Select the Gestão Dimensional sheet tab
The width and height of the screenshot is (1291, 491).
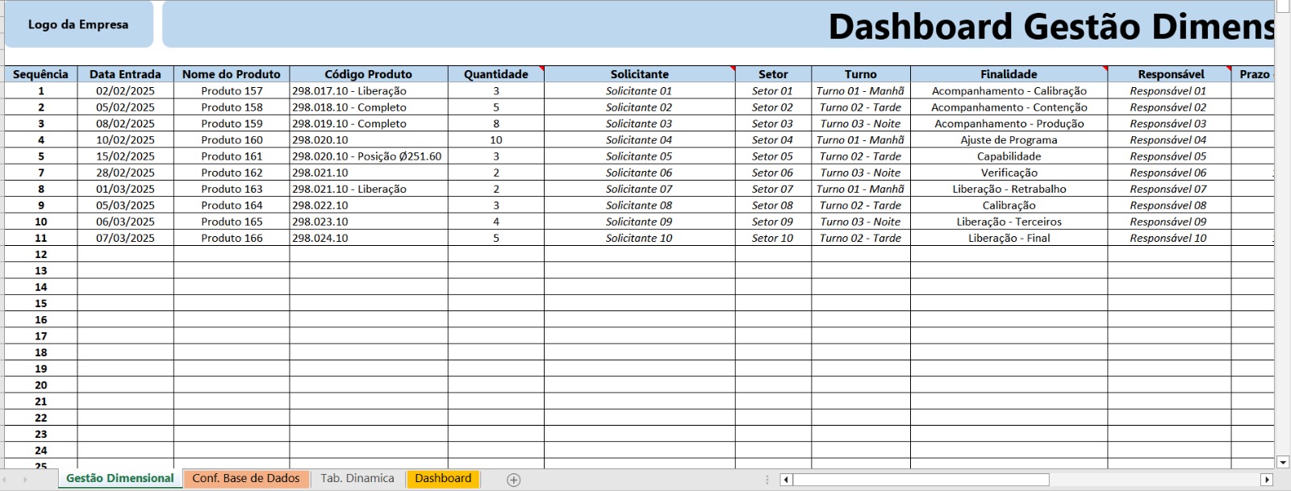(x=119, y=479)
